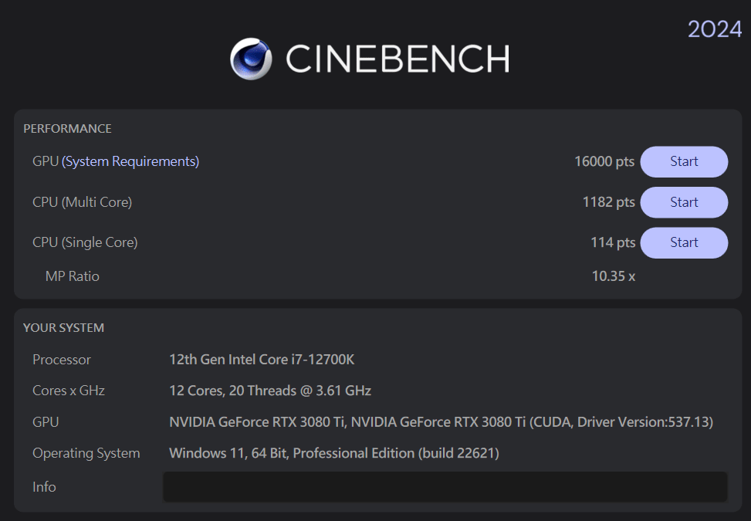
Task: Click the YOUR SYSTEM section header
Action: 63,327
